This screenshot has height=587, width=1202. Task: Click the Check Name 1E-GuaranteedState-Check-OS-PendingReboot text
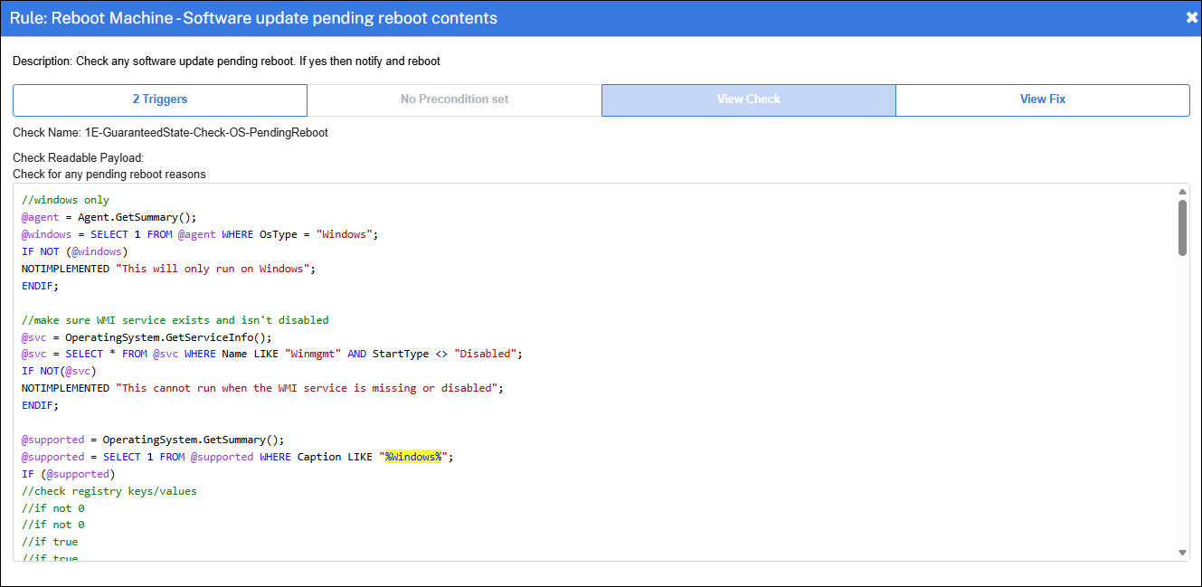206,133
